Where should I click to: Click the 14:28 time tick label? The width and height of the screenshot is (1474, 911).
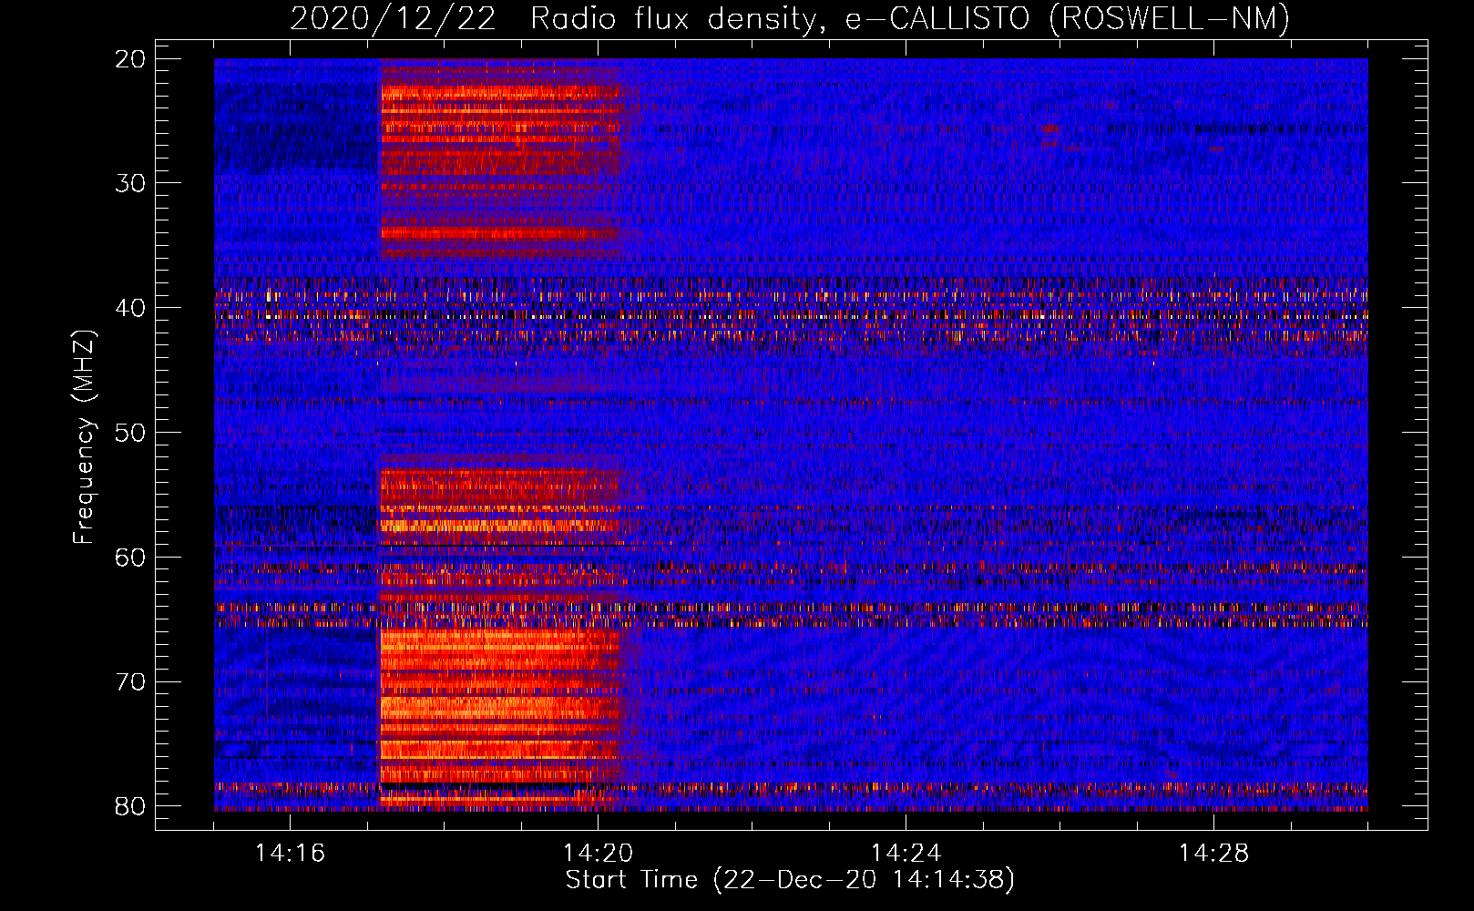point(1213,854)
